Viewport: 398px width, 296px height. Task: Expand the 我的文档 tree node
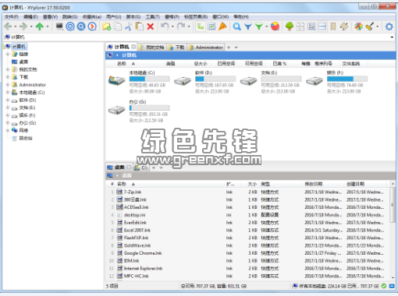pos(8,69)
